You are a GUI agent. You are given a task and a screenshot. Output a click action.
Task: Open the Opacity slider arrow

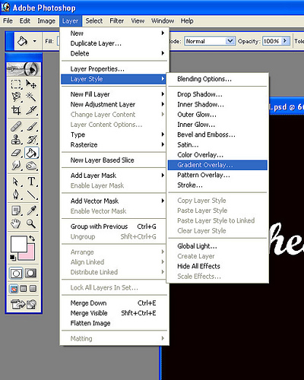285,41
